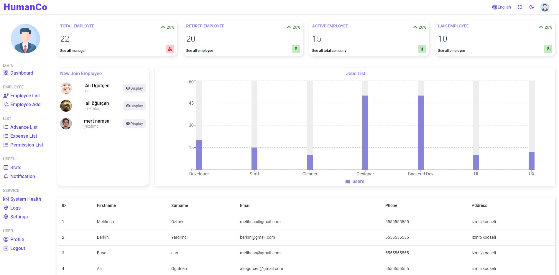Click the System Health monitor icon

tap(6, 199)
